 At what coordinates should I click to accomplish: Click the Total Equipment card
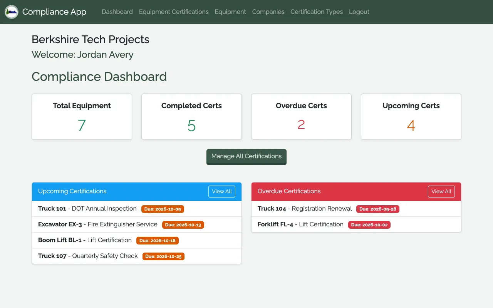click(x=82, y=117)
